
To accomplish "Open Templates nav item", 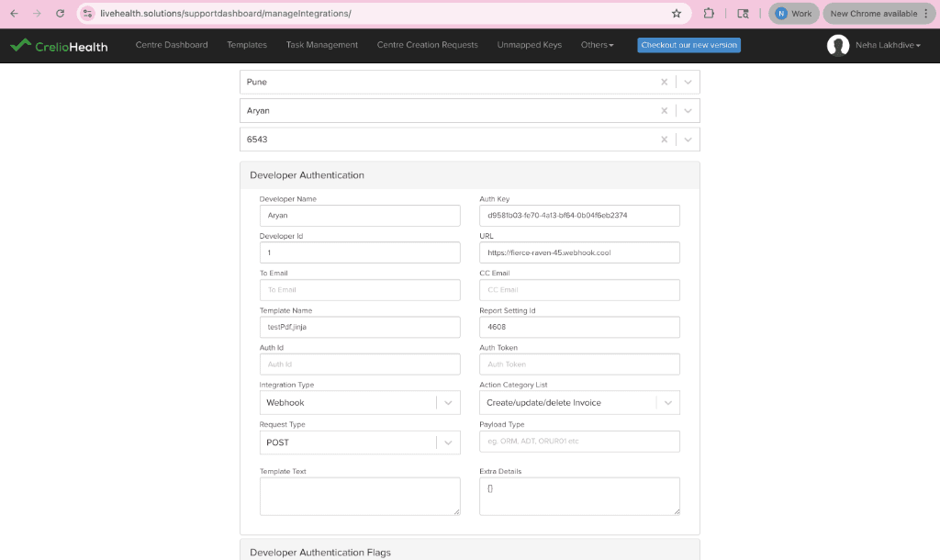I will pos(247,45).
